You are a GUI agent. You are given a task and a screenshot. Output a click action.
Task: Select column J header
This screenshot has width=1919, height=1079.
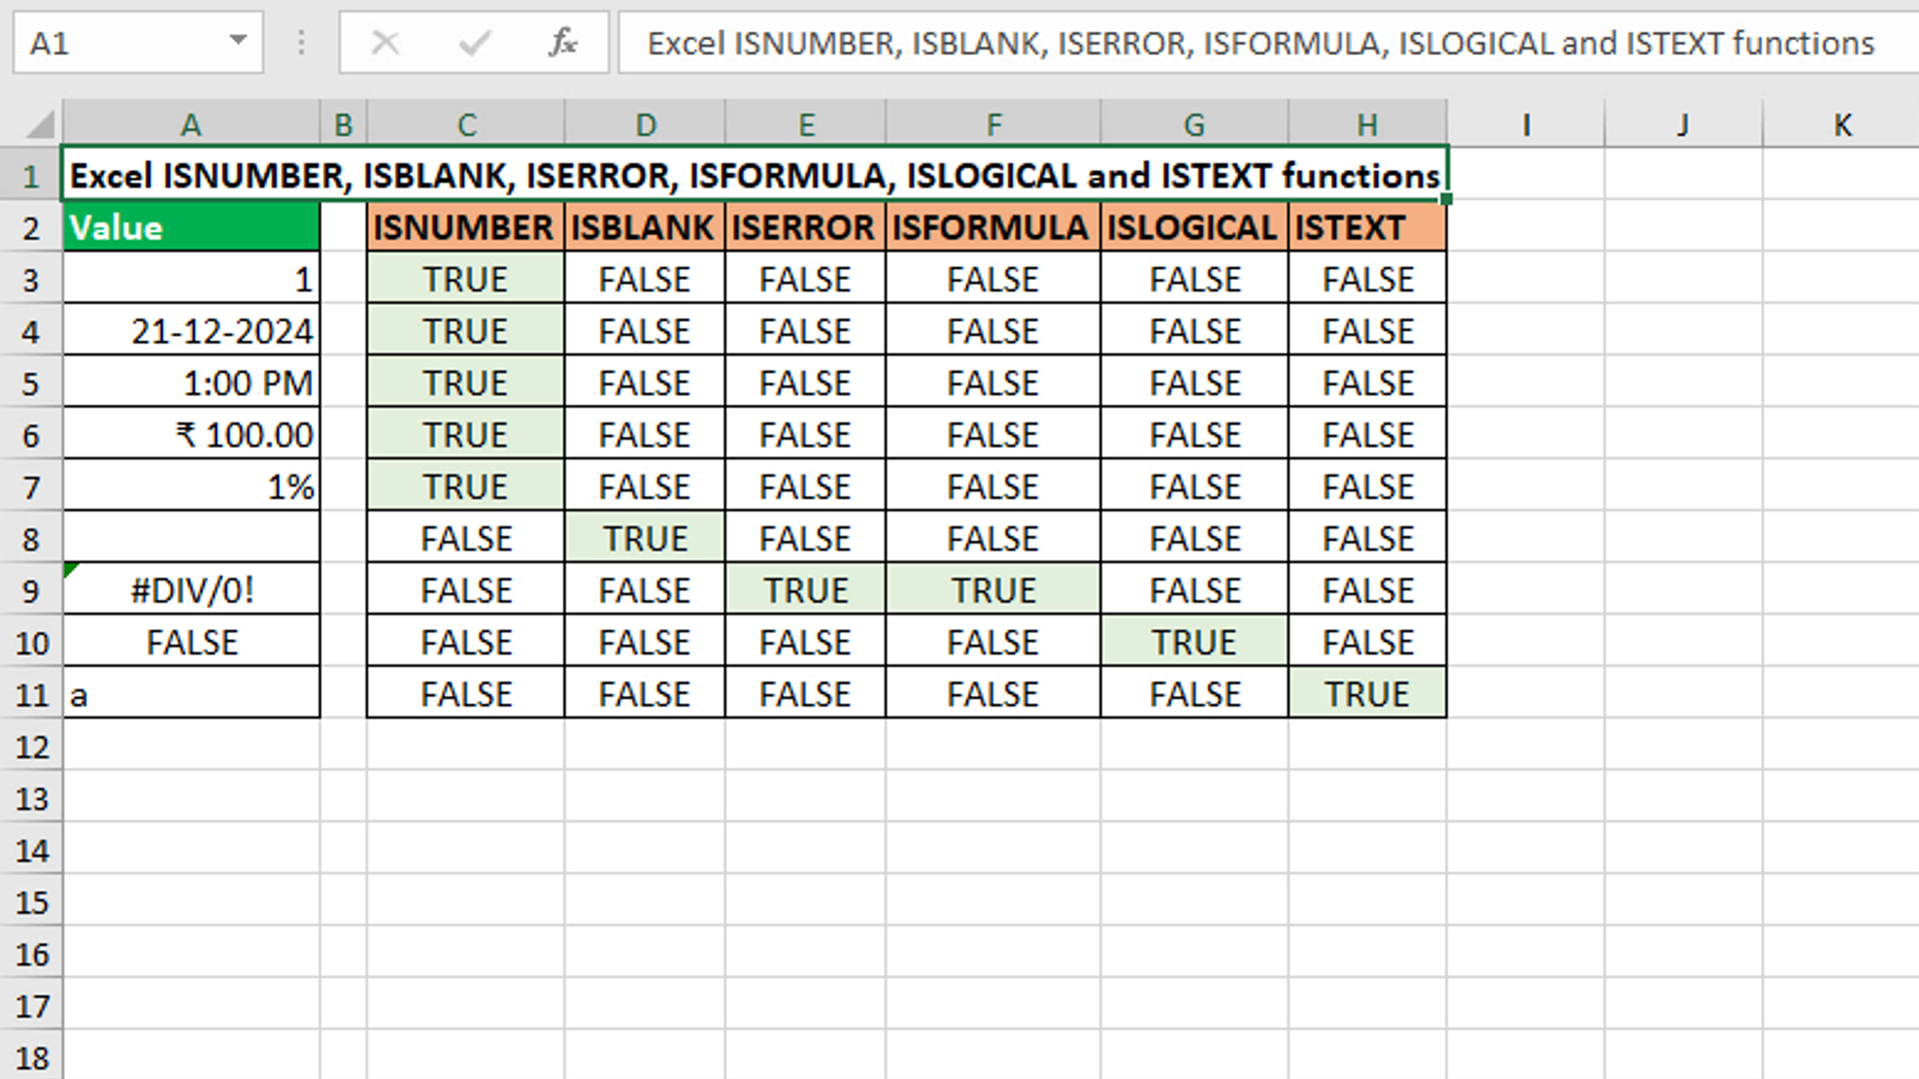click(1684, 125)
